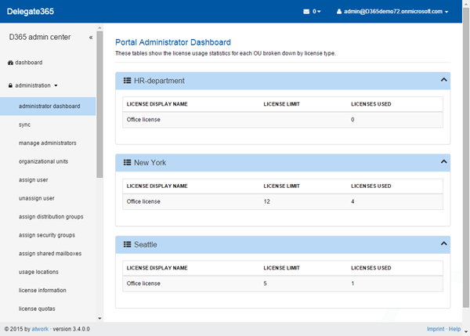The height and width of the screenshot is (336, 470).
Task: Collapse the Seattle panel chevron
Action: 444,244
